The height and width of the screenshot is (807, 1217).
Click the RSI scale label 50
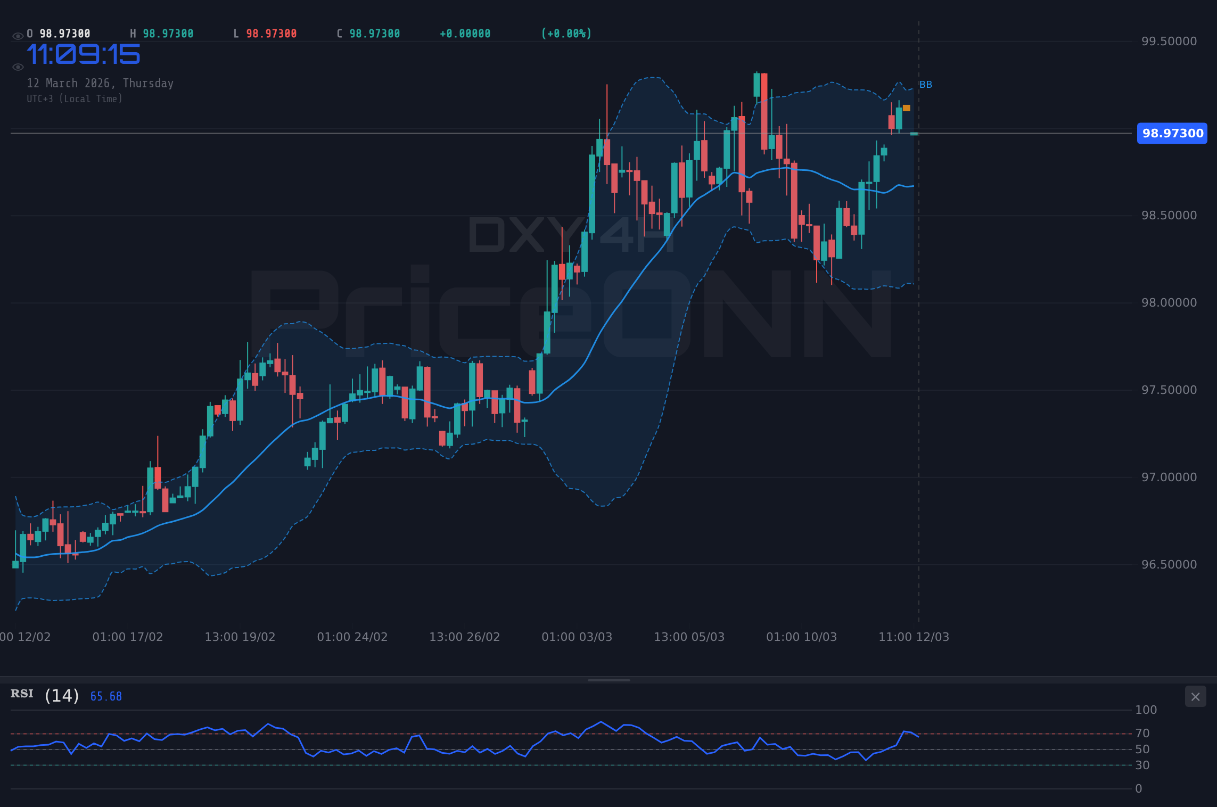[x=1142, y=750]
